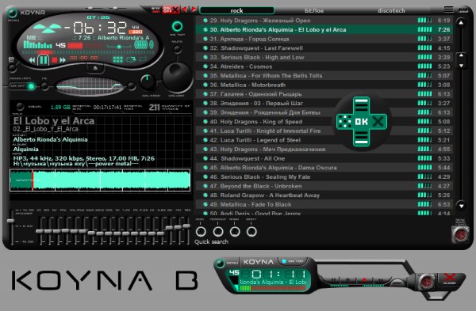Image resolution: width=476 pixels, height=311 pixels.
Task: Toggle the repeat icon in the display
Action: [131, 59]
